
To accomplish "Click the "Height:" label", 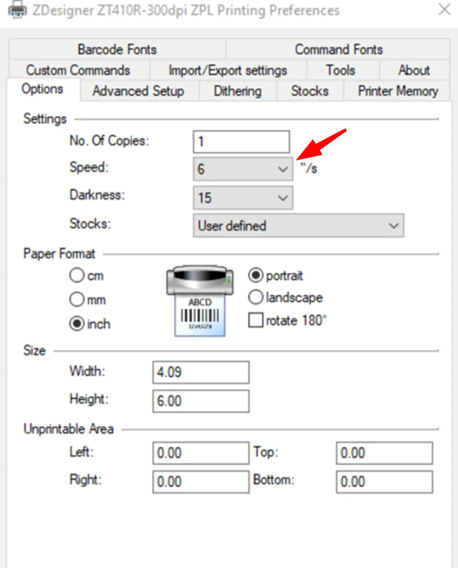I will 89,399.
